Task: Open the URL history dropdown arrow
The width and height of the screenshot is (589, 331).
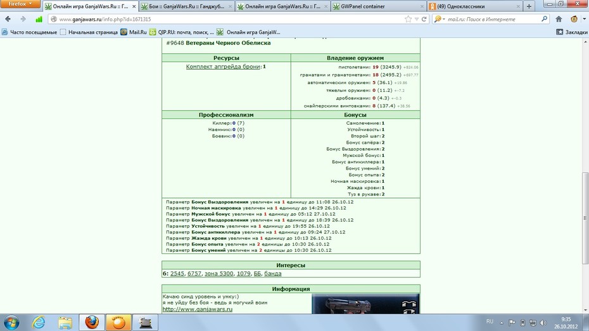Action: click(417, 19)
